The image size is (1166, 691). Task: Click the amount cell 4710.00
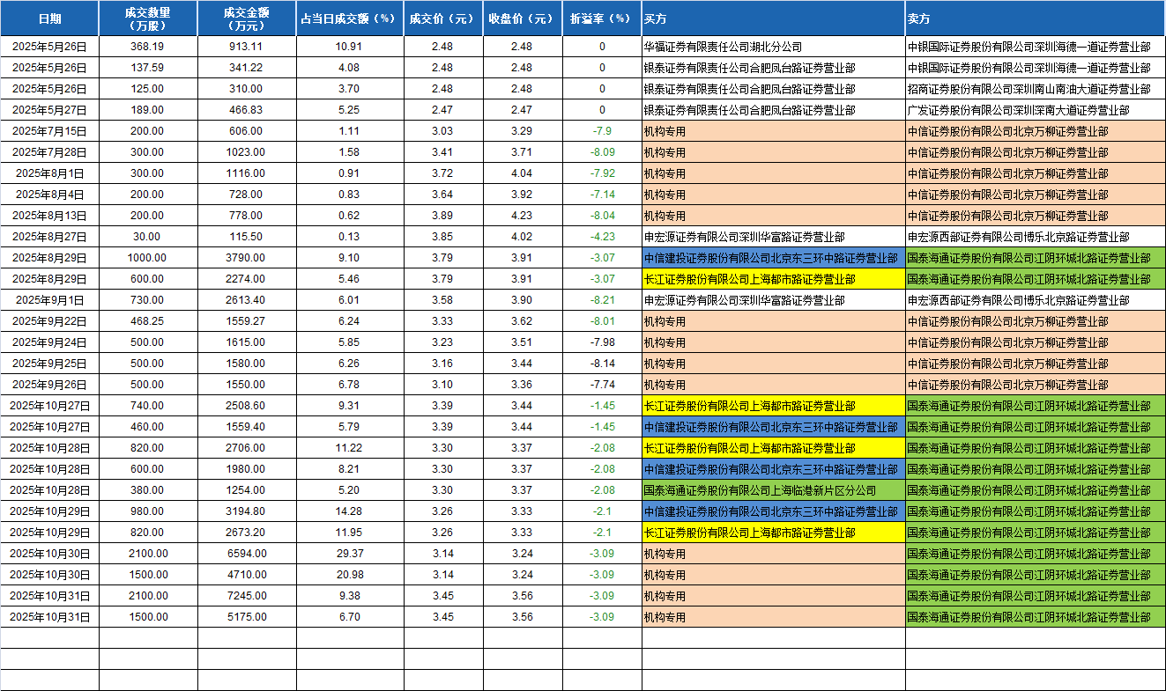(x=247, y=575)
